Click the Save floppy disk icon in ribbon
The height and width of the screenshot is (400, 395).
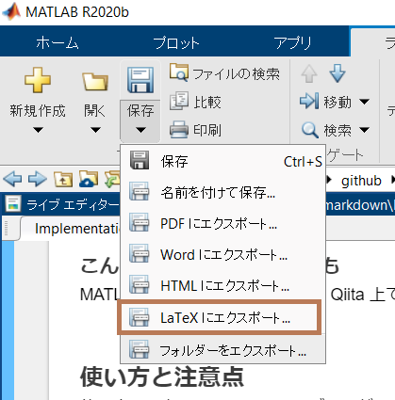coord(140,80)
